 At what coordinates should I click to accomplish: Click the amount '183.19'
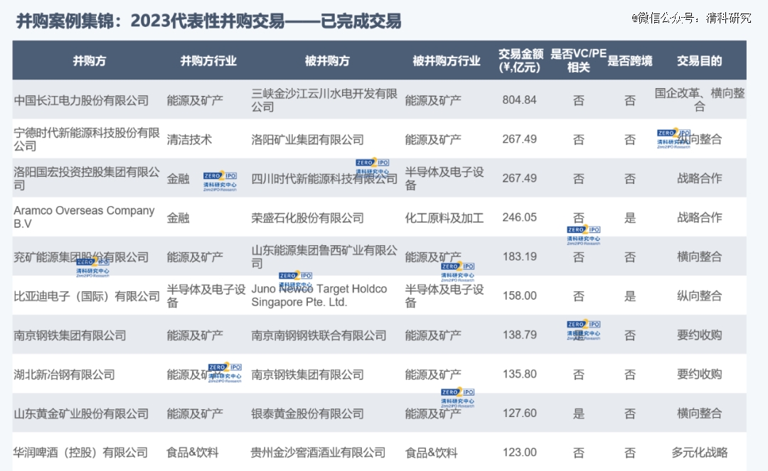(x=519, y=256)
